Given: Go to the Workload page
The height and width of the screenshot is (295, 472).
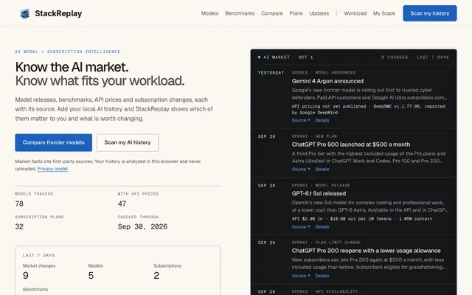Looking at the screenshot, I should (x=355, y=13).
